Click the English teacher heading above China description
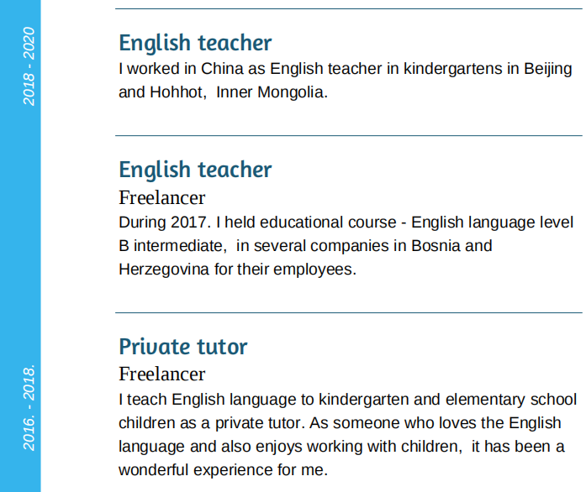Image resolution: width=586 pixels, height=492 pixels. point(195,43)
